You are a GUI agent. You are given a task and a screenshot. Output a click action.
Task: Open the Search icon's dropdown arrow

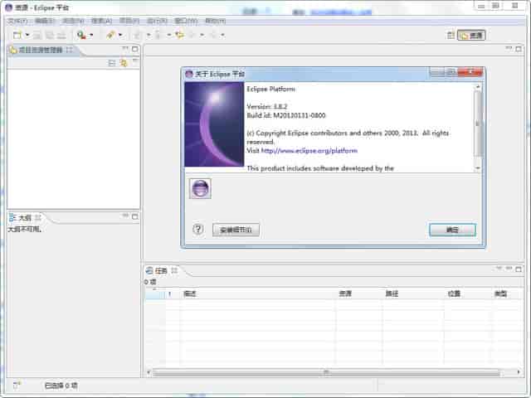[x=120, y=35]
